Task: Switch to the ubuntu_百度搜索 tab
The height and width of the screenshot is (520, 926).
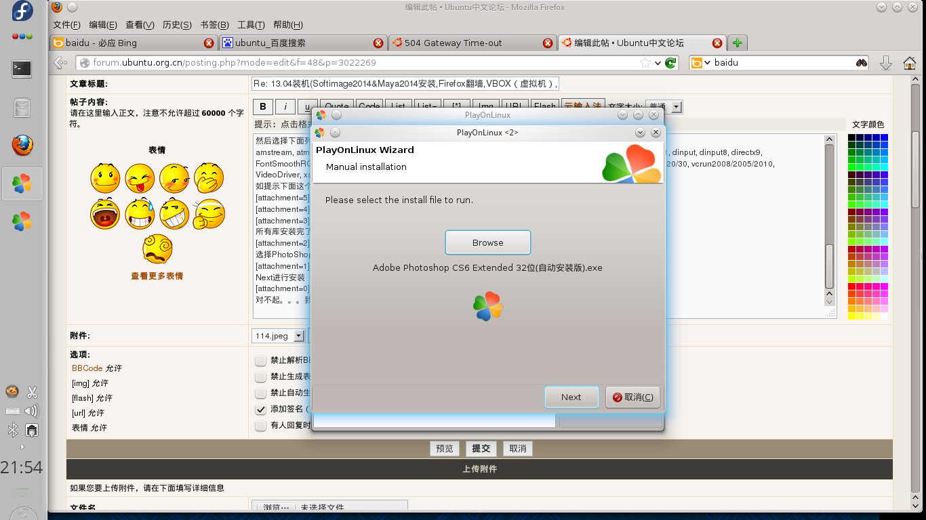Action: pyautogui.click(x=303, y=43)
